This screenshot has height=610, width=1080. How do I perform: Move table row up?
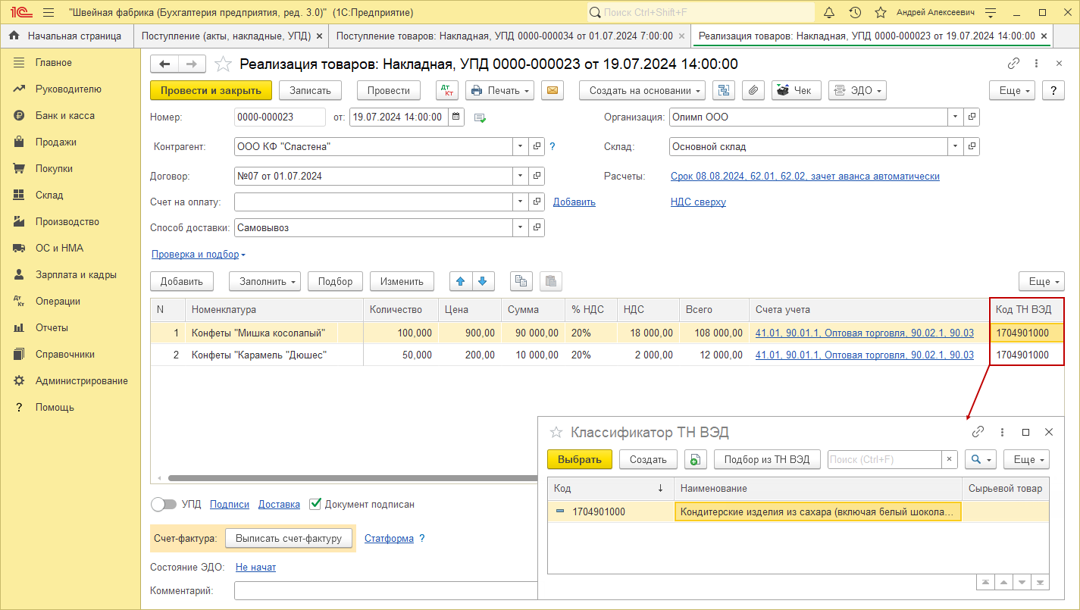(x=460, y=281)
